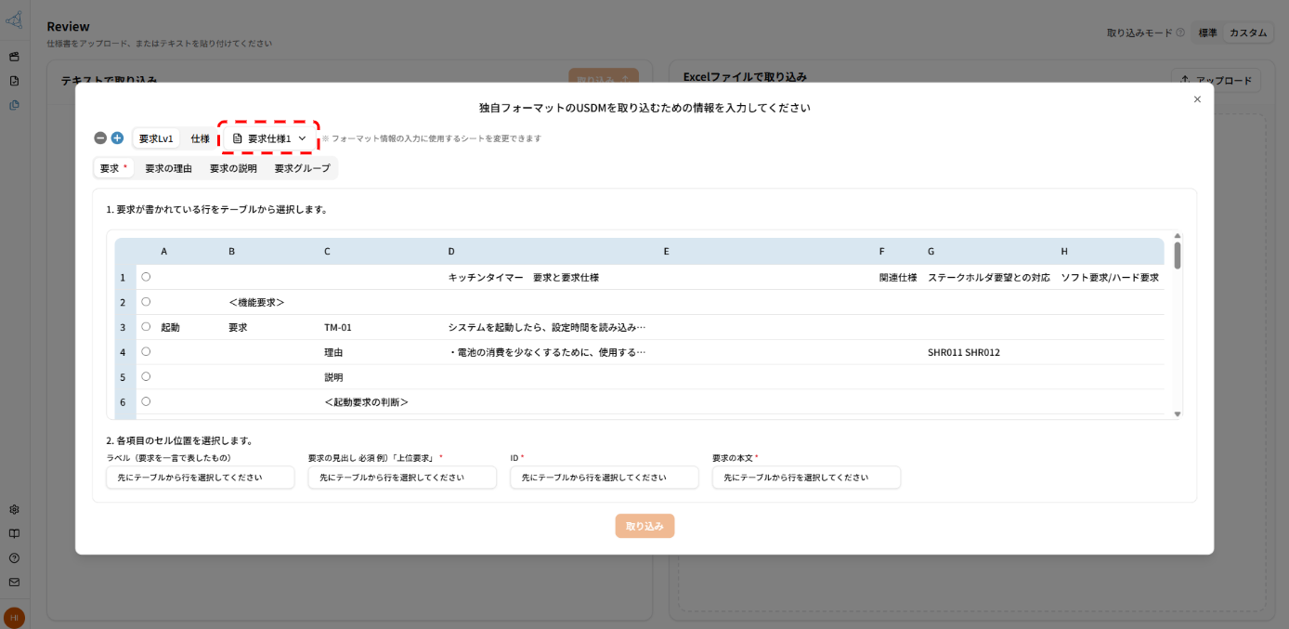Click the help question mark icon in sidebar
This screenshot has height=629, width=1289.
click(x=14, y=558)
